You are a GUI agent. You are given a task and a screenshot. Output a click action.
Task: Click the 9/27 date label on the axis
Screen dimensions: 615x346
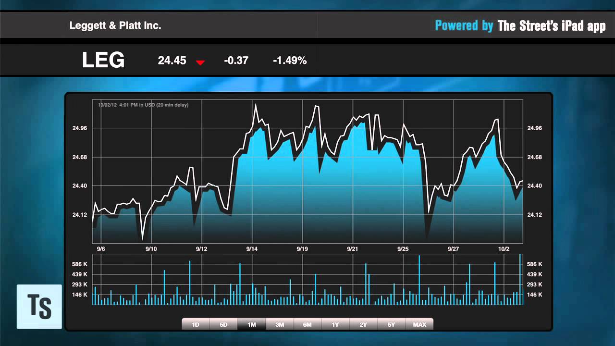click(453, 249)
